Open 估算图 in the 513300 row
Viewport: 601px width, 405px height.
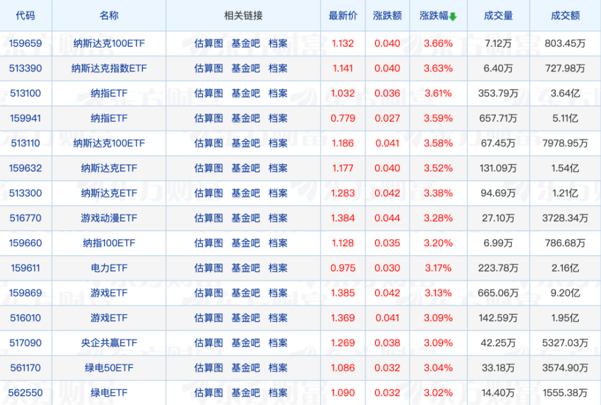coord(209,193)
